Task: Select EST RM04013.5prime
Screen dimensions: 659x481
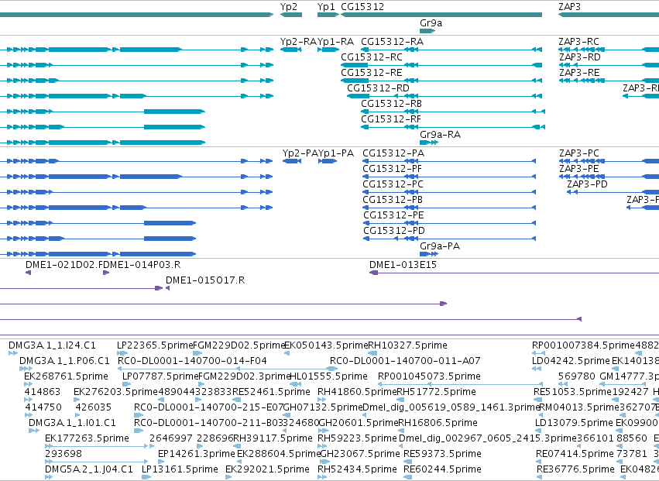Action: [579, 407]
